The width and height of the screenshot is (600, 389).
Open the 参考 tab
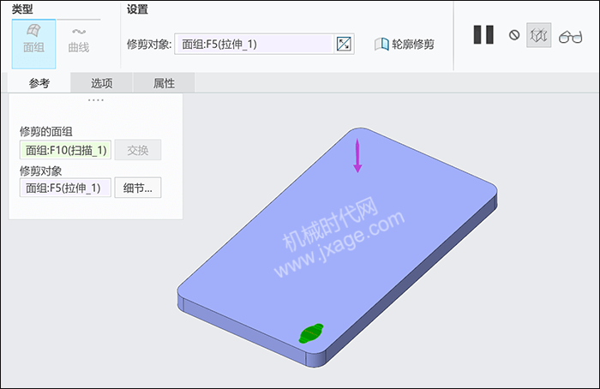pyautogui.click(x=39, y=83)
